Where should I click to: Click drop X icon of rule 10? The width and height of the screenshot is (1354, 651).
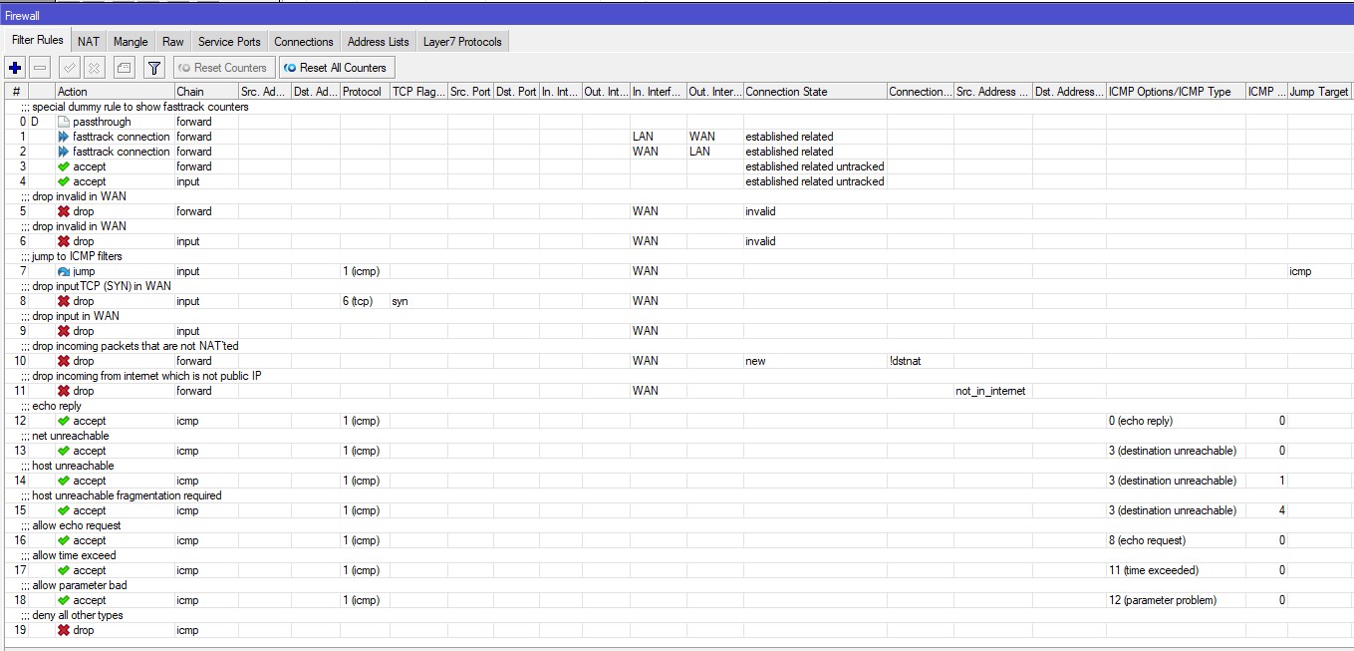[64, 361]
